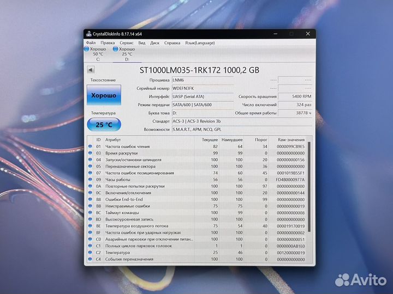The image size is (393, 294).
Task: Open the Справка menu
Action: pos(172,43)
